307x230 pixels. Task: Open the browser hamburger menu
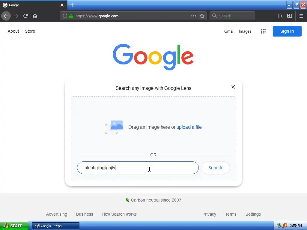pos(301,16)
